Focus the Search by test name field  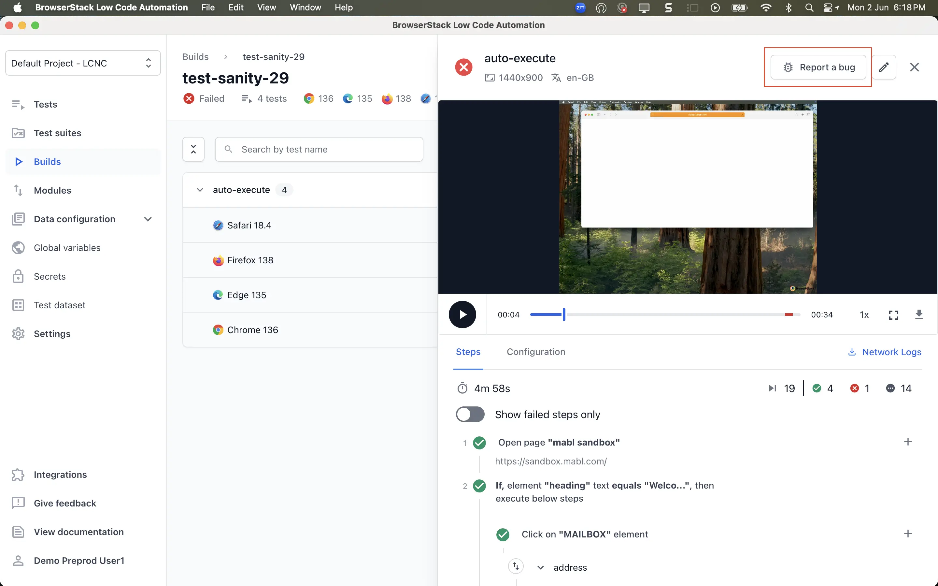[x=319, y=149]
